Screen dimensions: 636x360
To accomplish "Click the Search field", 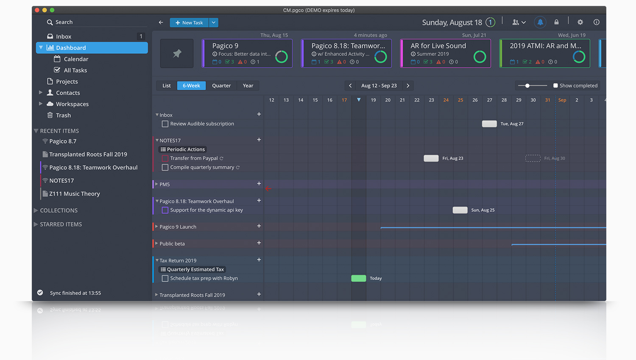I will pyautogui.click(x=97, y=22).
